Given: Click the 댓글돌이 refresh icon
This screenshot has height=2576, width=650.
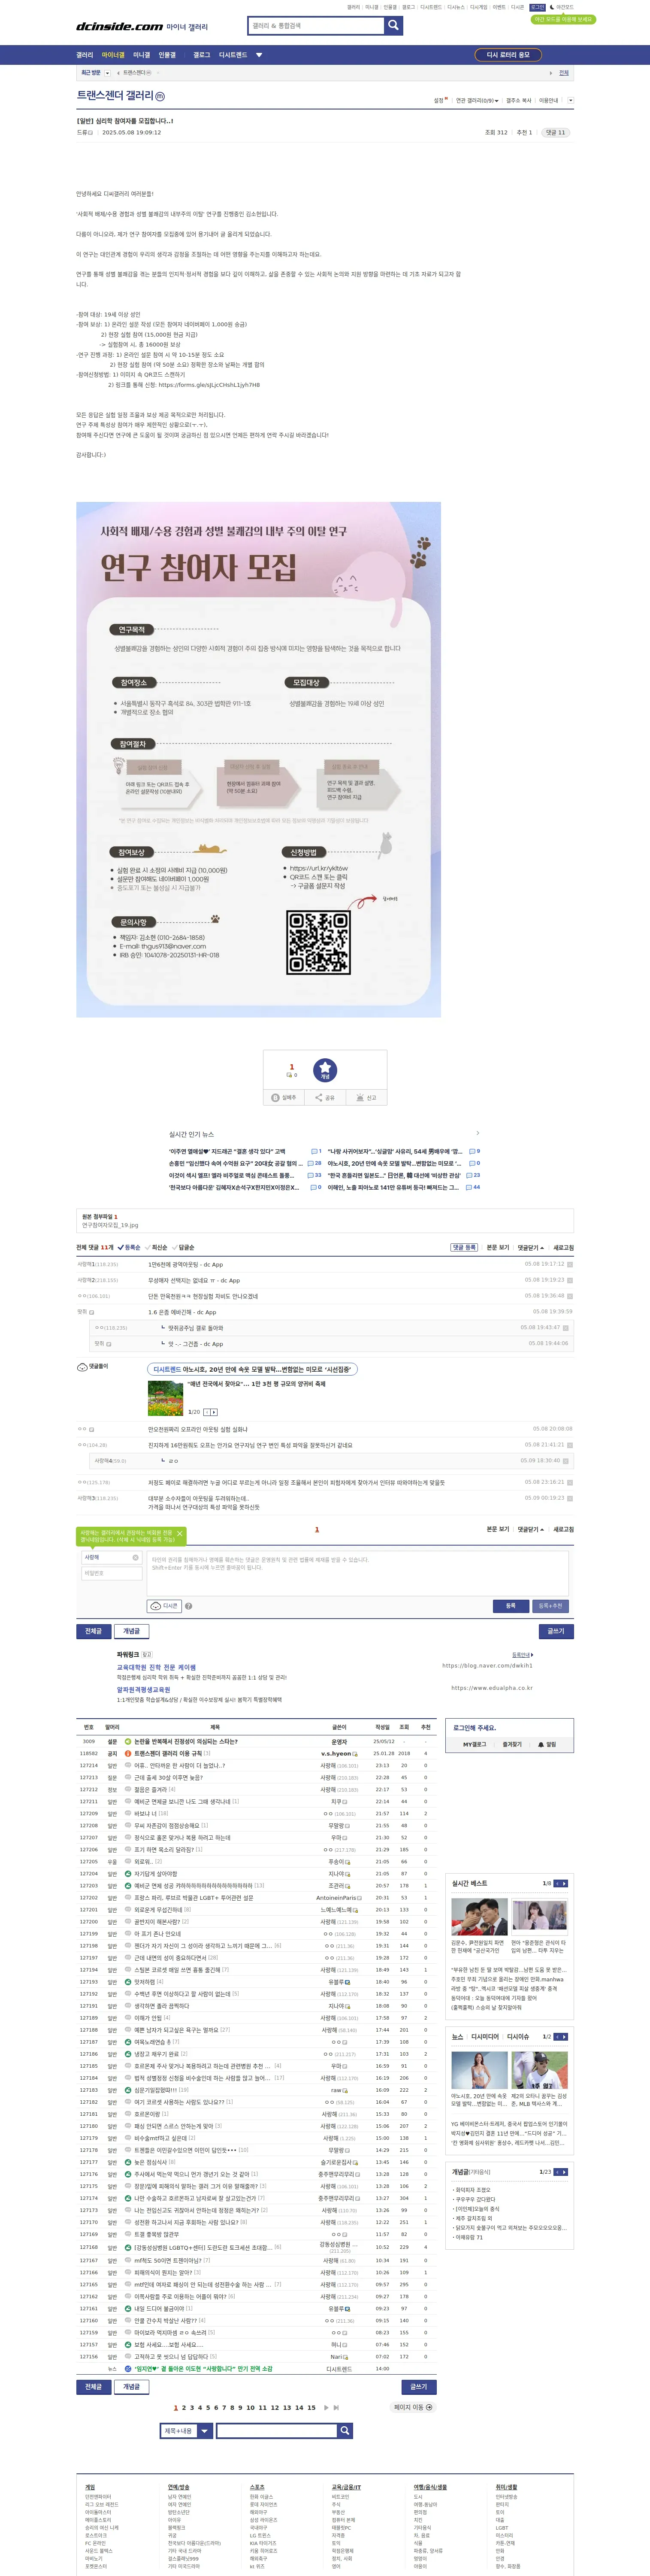Looking at the screenshot, I should 82,1366.
